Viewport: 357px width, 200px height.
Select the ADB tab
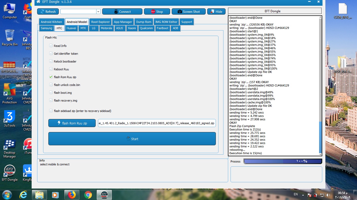click(175, 28)
